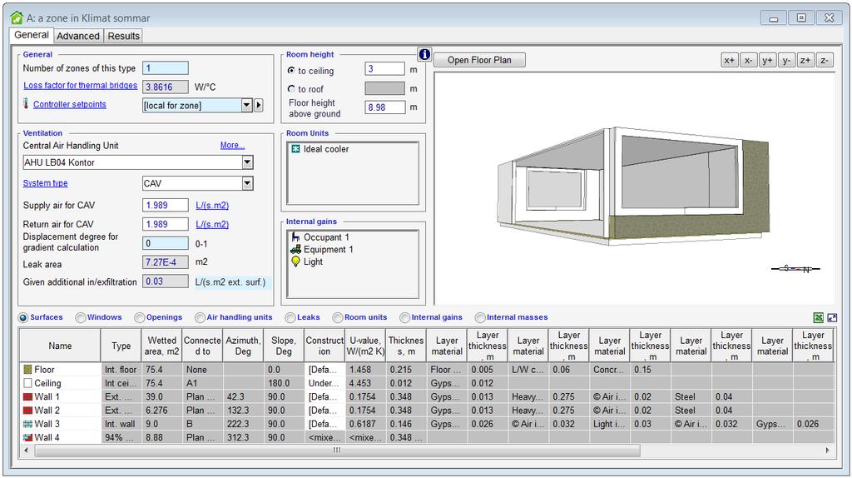Click the Wall 2 row icon
Image resolution: width=852 pixels, height=478 pixels.
28,410
